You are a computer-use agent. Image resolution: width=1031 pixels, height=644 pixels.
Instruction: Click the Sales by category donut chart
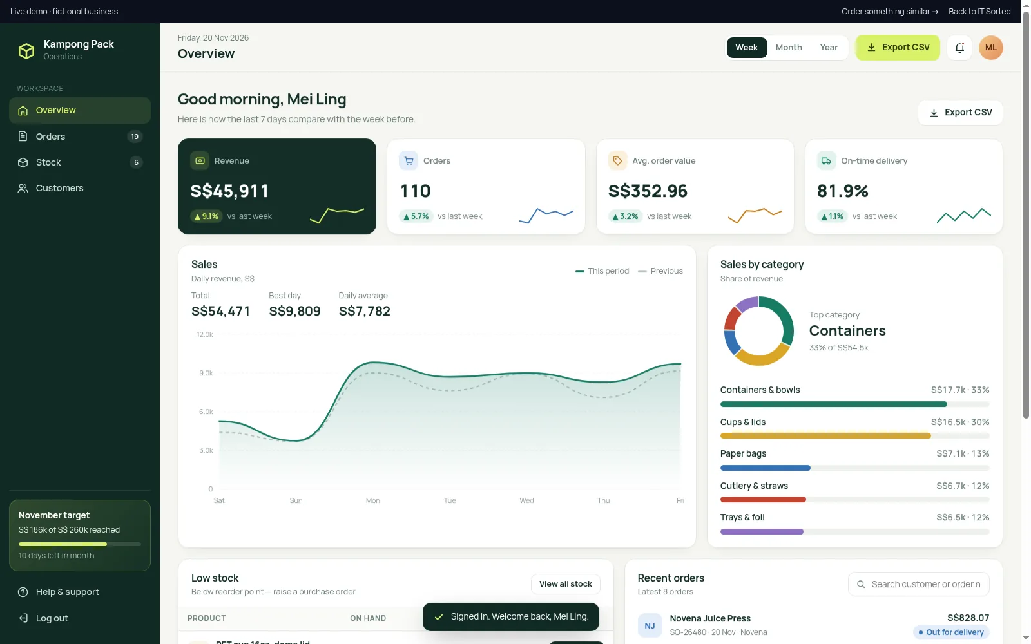(x=759, y=331)
